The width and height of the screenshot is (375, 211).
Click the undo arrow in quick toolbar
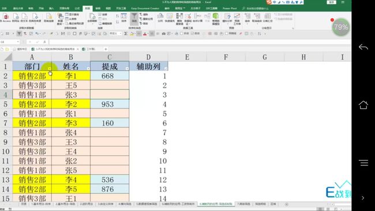click(x=37, y=33)
